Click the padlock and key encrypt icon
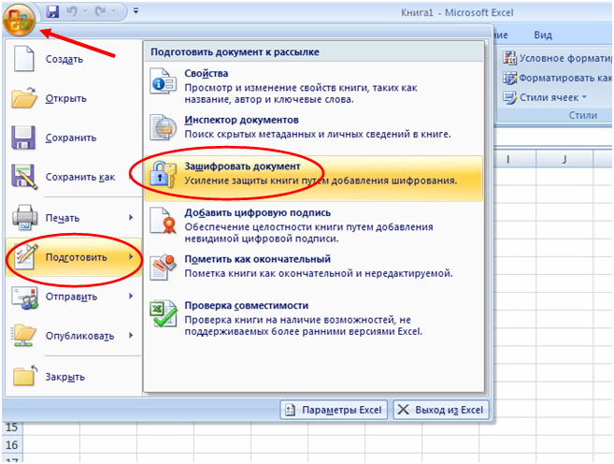This screenshot has width=614, height=464. point(163,174)
